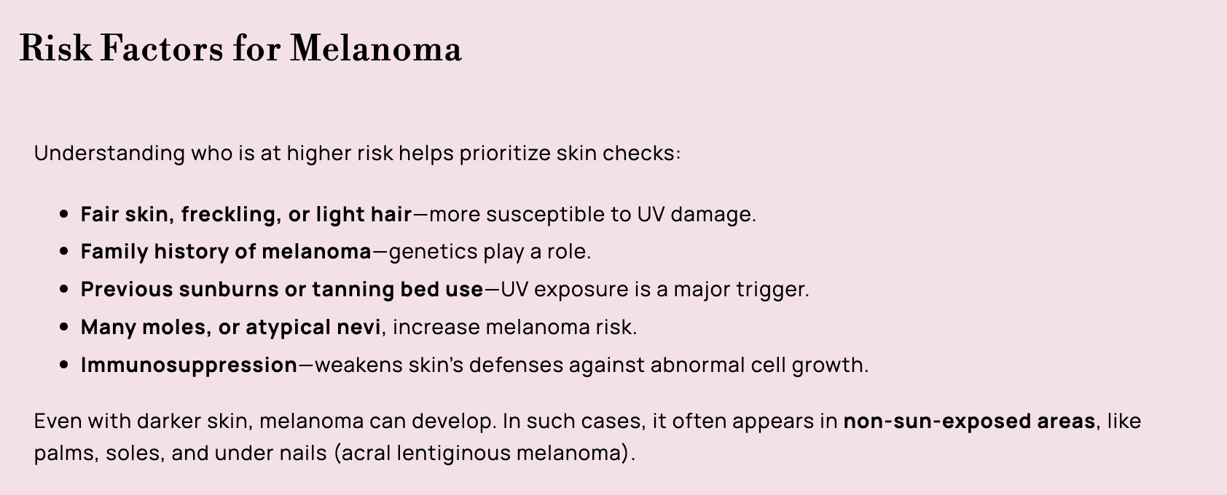The image size is (1227, 495).
Task: Click the "Risk Factors for Melanoma" heading
Action: coord(240,49)
